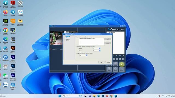Click the remove camera minus icon
Viewport: 175px width, 98px height.
pos(120,56)
